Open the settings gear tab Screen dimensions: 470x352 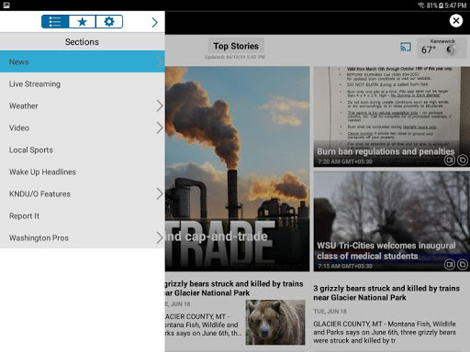[x=109, y=22]
